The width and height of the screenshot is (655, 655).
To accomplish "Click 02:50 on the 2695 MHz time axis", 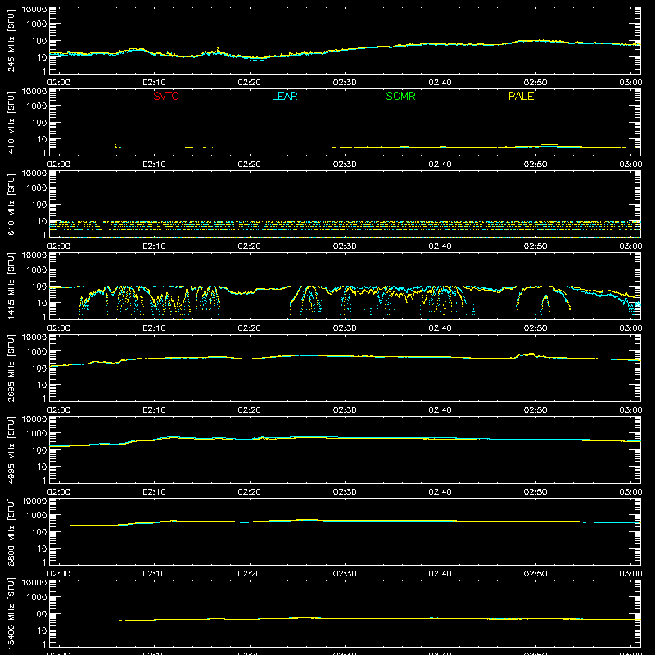I will (x=535, y=410).
